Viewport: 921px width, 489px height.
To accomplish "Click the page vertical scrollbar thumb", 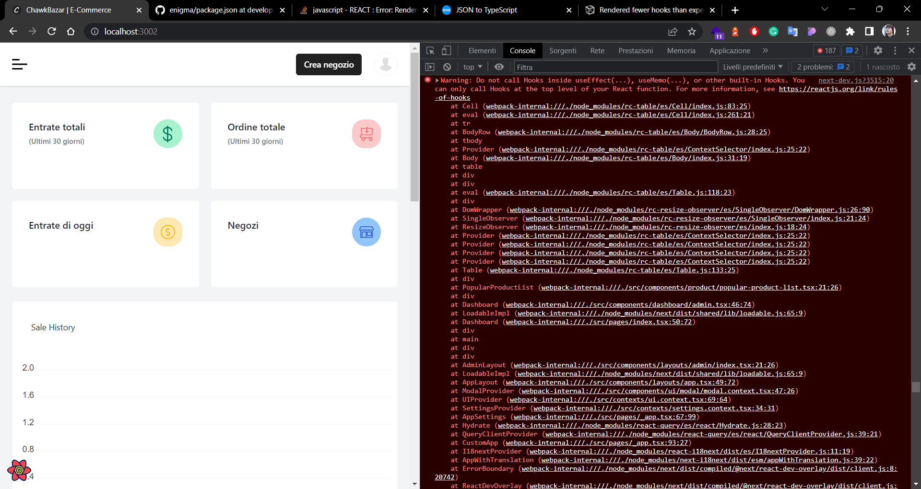I will 414,127.
